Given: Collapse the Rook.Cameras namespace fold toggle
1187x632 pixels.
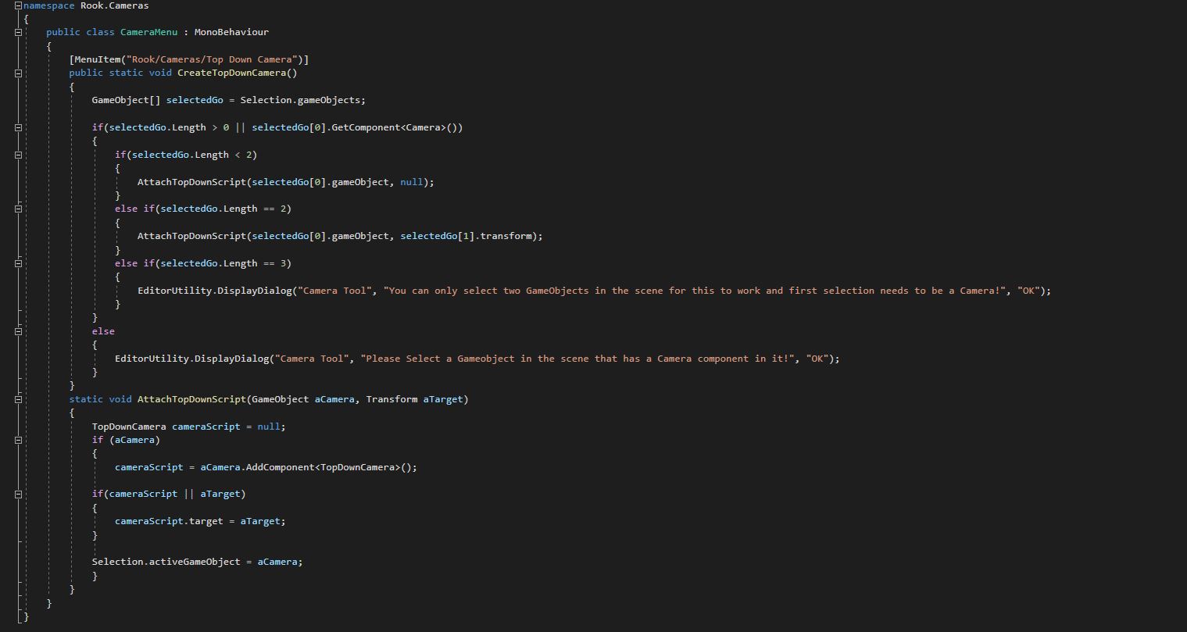Looking at the screenshot, I should coord(18,5).
